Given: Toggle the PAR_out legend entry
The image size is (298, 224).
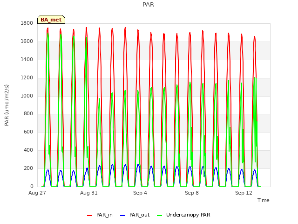Looking at the screenshot, I should (x=135, y=215).
